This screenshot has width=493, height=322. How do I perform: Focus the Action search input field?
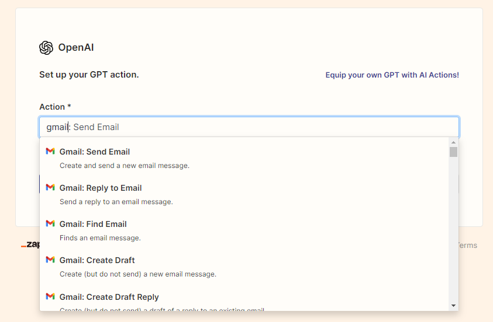[249, 127]
